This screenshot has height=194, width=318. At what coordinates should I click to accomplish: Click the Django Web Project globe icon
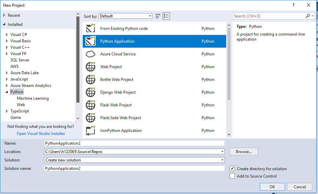tap(90, 92)
